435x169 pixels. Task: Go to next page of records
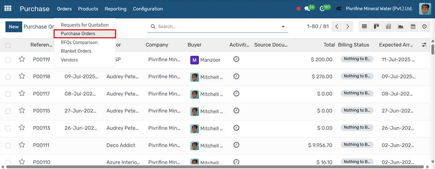point(348,27)
